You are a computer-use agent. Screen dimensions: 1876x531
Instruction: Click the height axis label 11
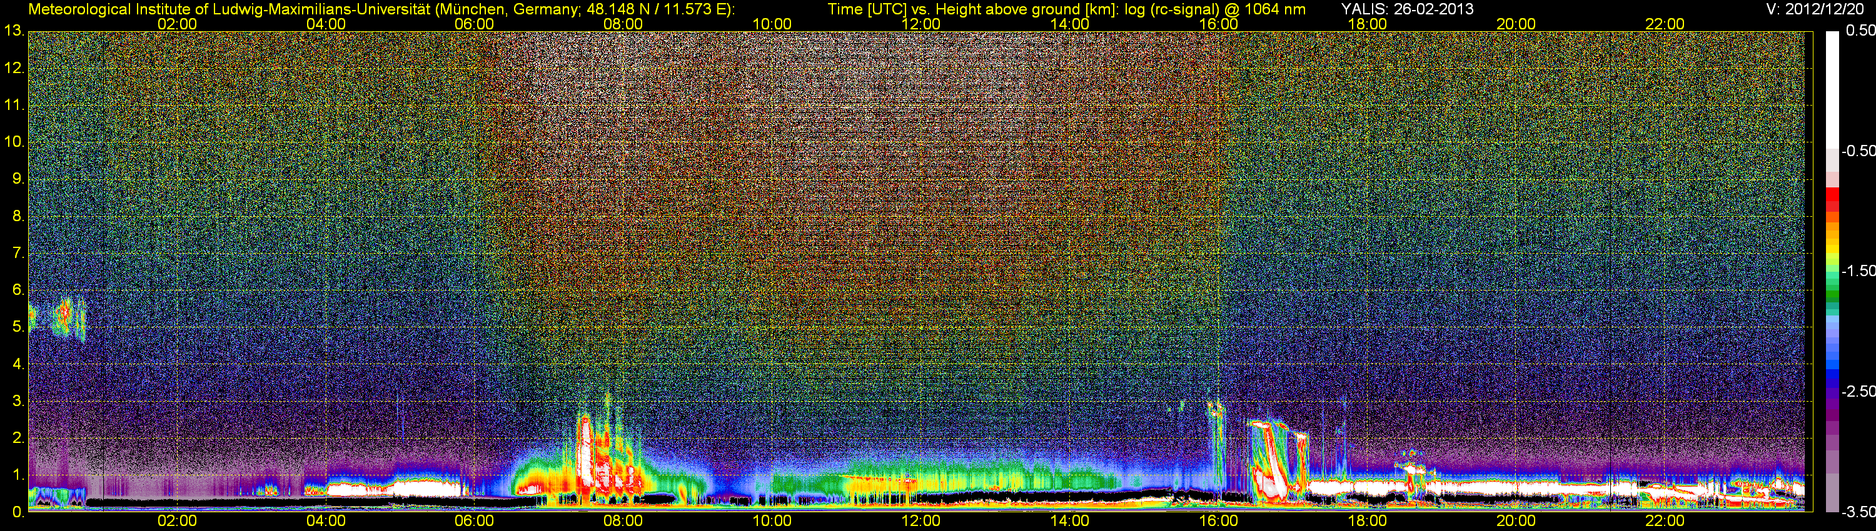click(x=13, y=105)
